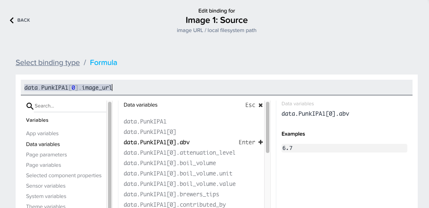Open Page parameters category
Screen dimensions: 429x208
pyautogui.click(x=46, y=155)
